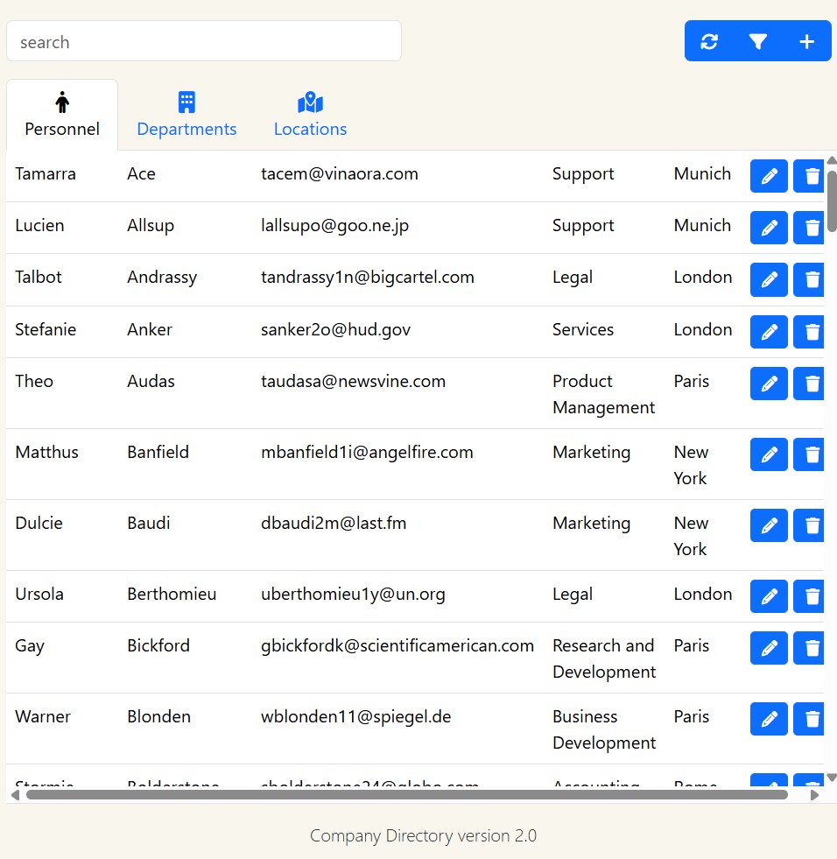Delete Lucien Allsup using trash icon
This screenshot has width=837, height=859.
[810, 228]
